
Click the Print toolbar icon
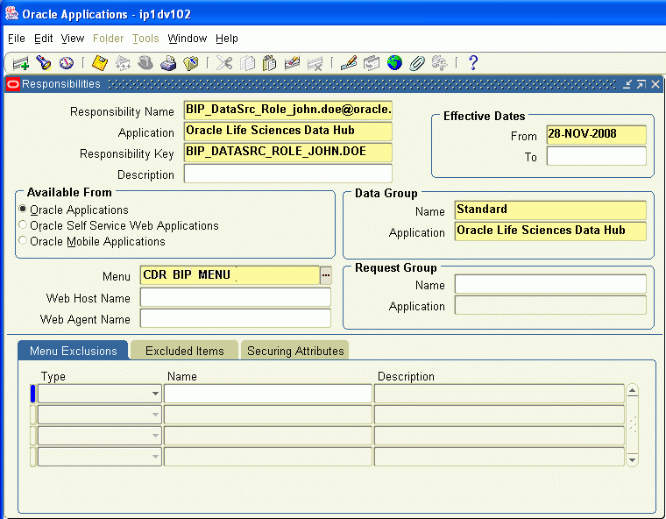pos(168,63)
